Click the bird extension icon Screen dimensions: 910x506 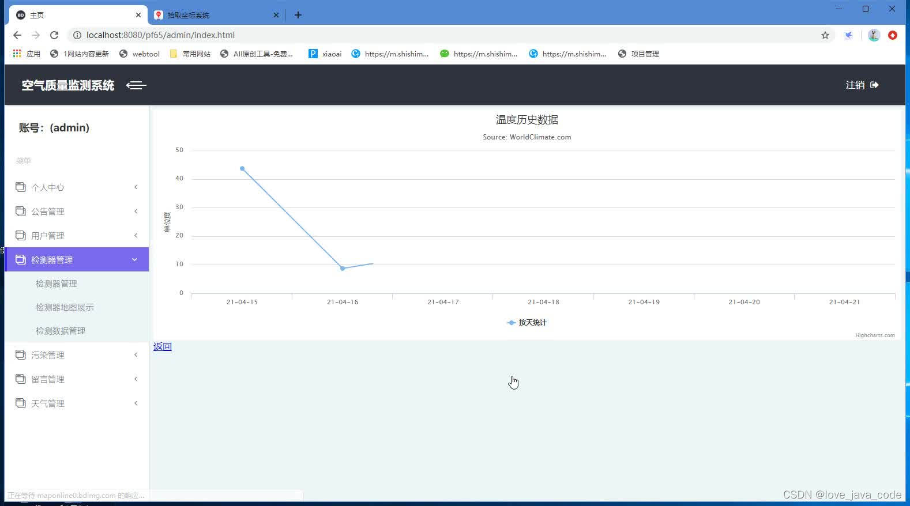click(849, 35)
